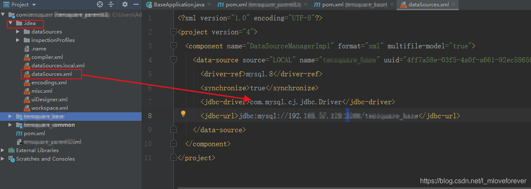Expand the highlighted selected module row

pyautogui.click(x=10, y=117)
